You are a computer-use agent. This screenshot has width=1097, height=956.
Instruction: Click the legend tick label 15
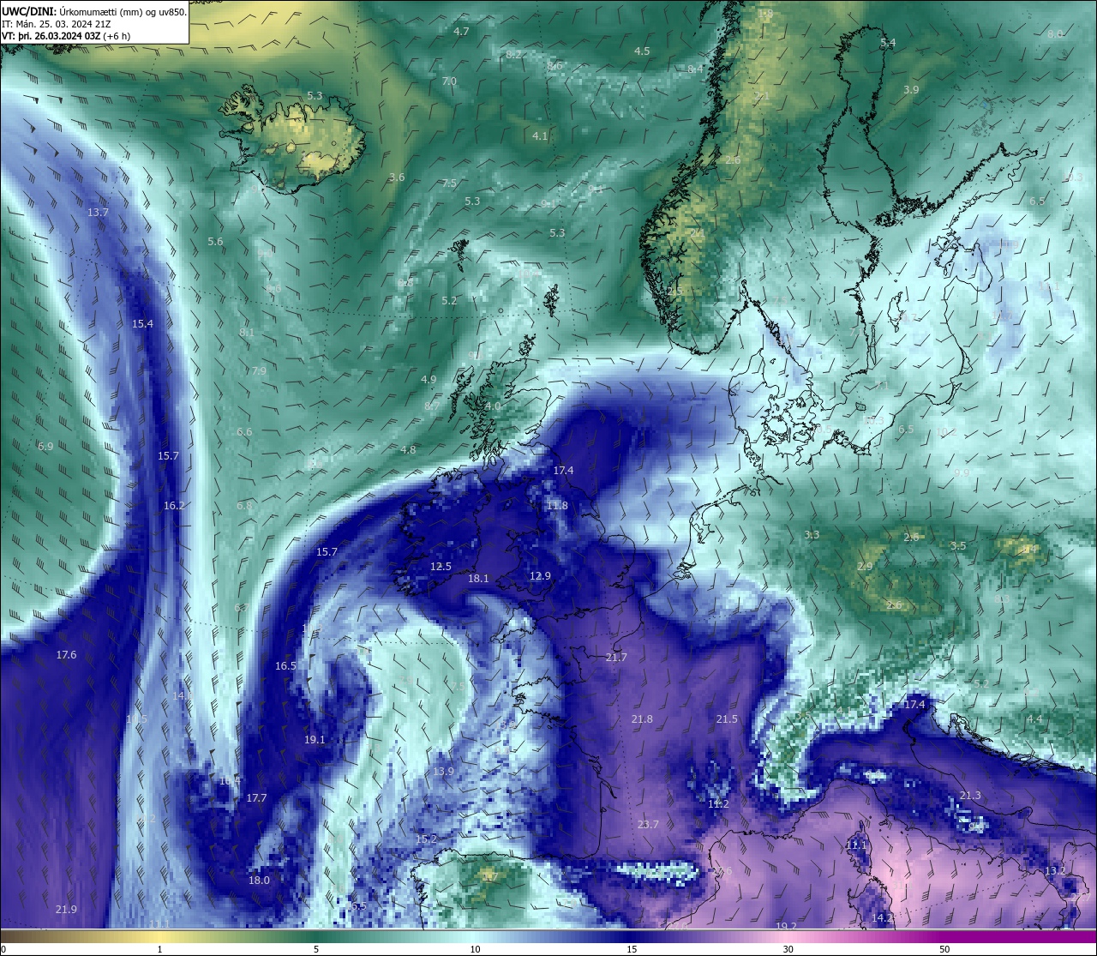click(632, 949)
